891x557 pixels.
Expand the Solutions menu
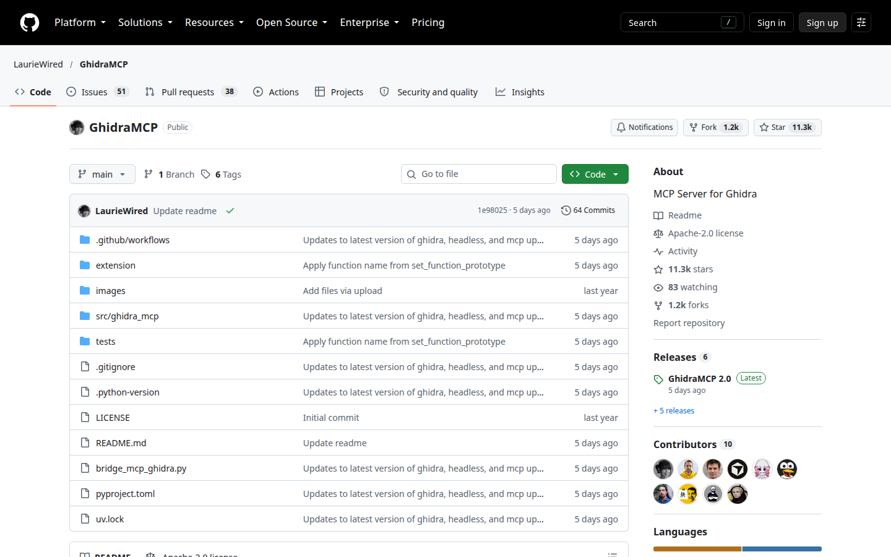pyautogui.click(x=145, y=22)
